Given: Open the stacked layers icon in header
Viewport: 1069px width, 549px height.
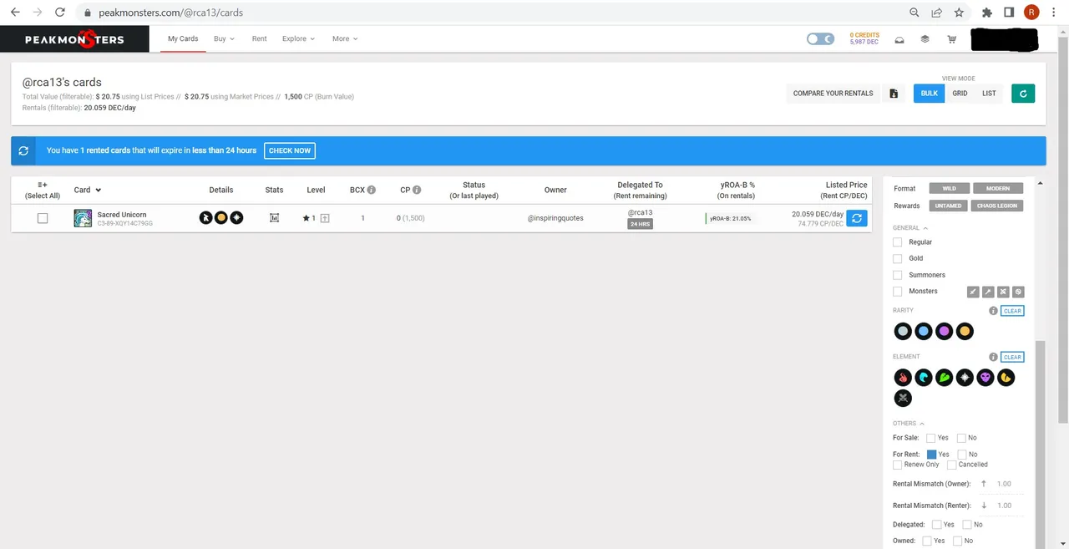Looking at the screenshot, I should (925, 39).
